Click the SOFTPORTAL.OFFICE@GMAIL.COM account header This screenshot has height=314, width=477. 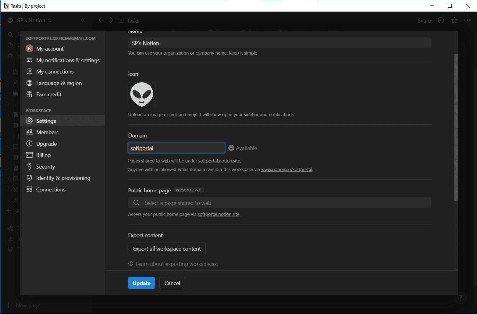coord(61,38)
